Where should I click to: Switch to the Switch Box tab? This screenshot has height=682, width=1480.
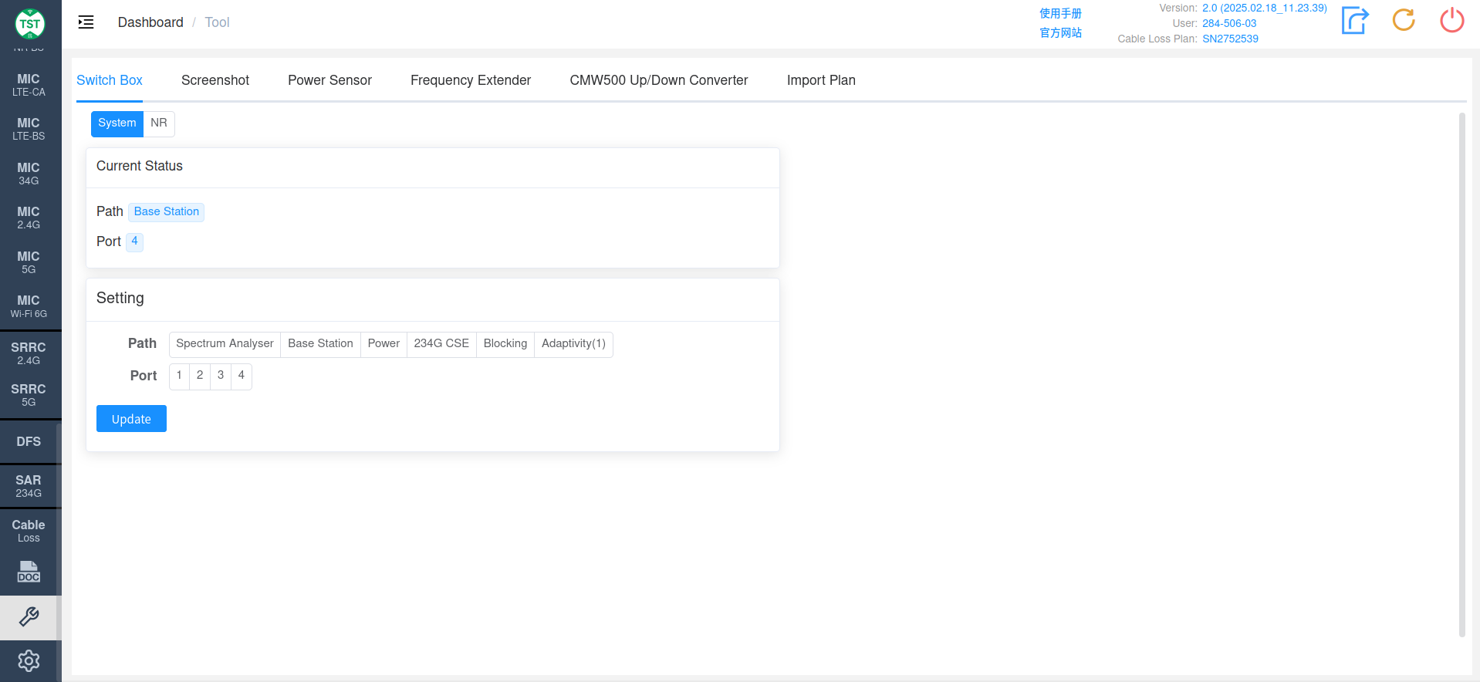[x=110, y=80]
